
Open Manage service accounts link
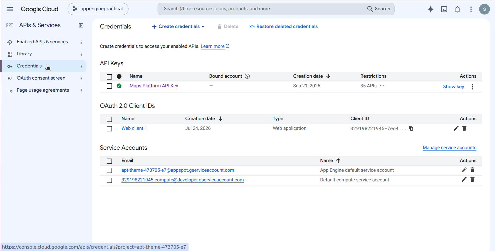click(x=449, y=148)
